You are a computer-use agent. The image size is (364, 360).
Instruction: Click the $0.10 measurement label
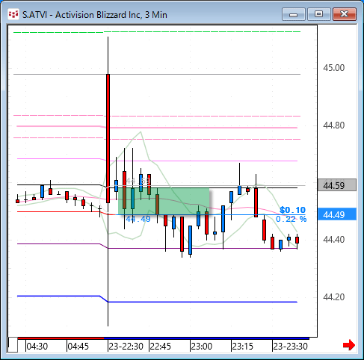pos(292,210)
